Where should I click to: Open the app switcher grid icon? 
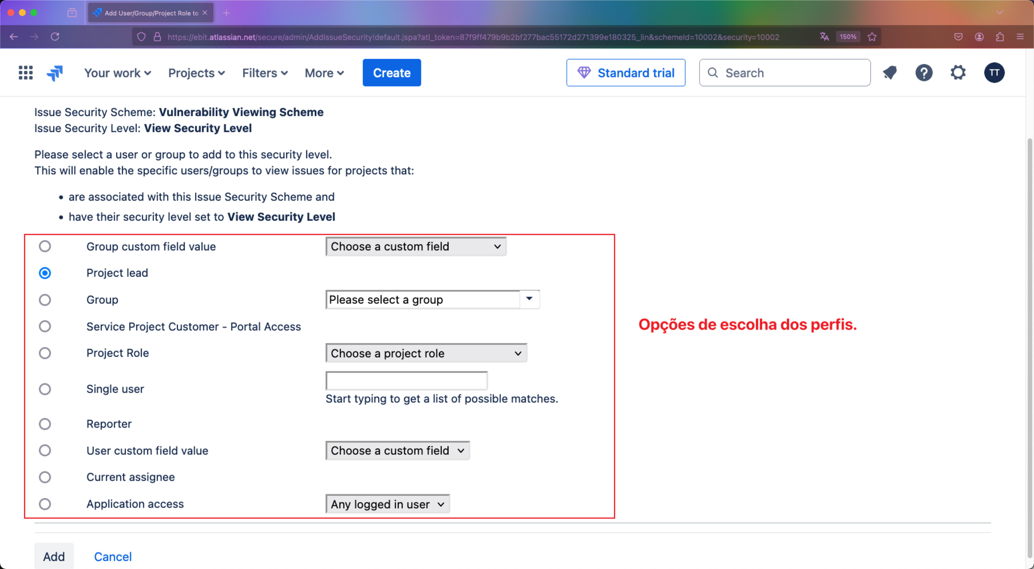pyautogui.click(x=26, y=73)
